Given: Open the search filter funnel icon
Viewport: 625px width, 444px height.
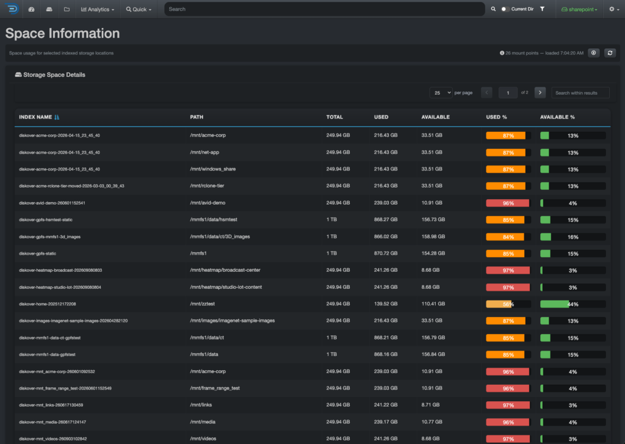Looking at the screenshot, I should point(542,9).
